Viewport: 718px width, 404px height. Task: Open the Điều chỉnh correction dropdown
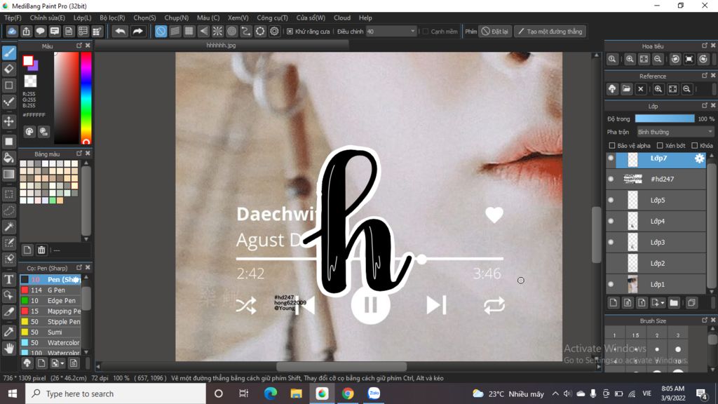pyautogui.click(x=391, y=31)
